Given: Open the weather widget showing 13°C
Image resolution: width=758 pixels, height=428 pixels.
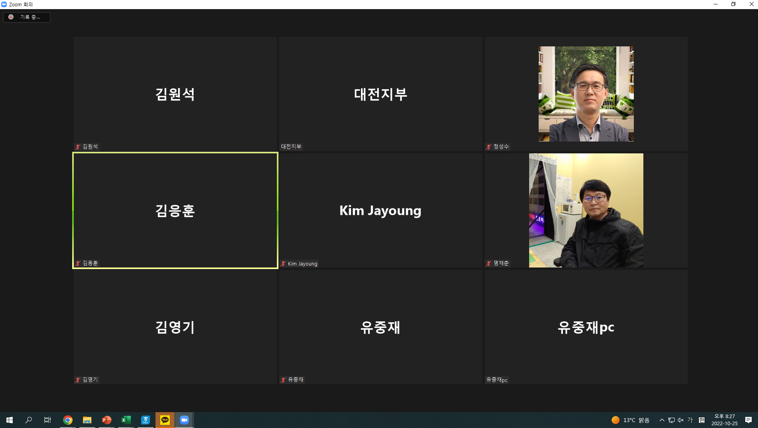Looking at the screenshot, I should pyautogui.click(x=630, y=420).
